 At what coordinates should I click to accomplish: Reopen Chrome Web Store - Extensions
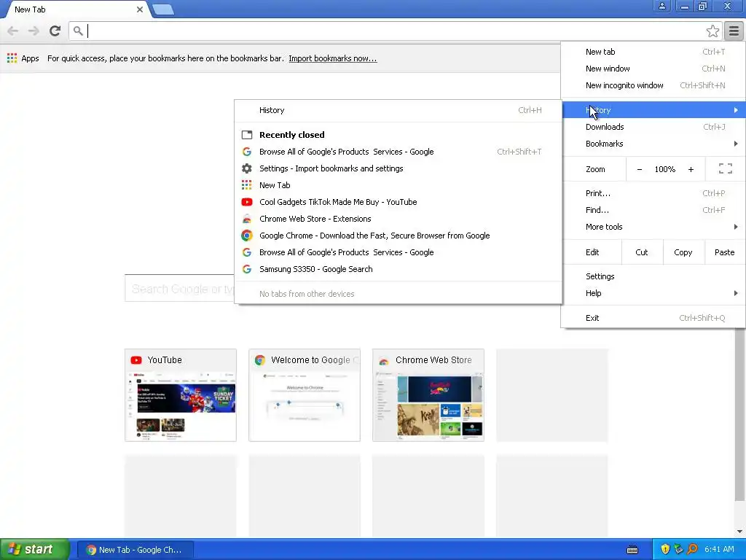tap(398, 219)
